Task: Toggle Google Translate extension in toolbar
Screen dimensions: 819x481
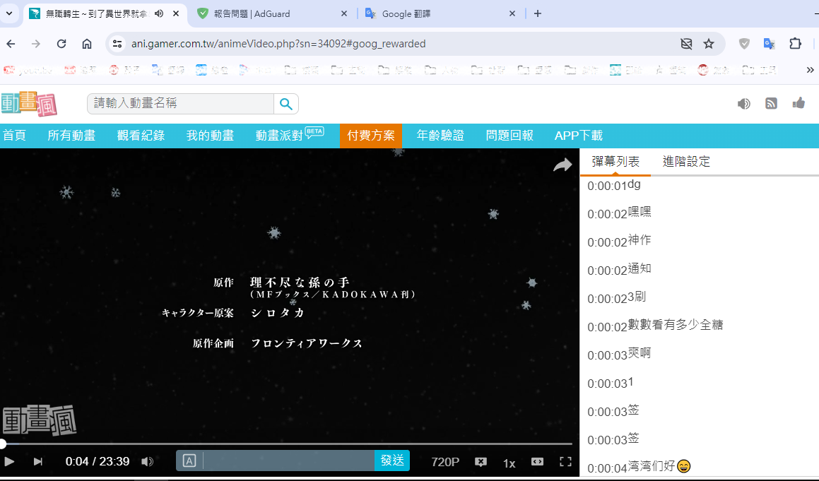Action: pyautogui.click(x=769, y=43)
